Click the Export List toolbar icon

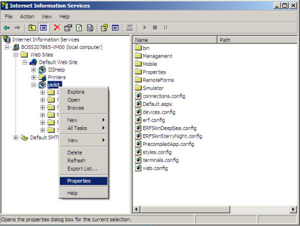tap(90, 28)
